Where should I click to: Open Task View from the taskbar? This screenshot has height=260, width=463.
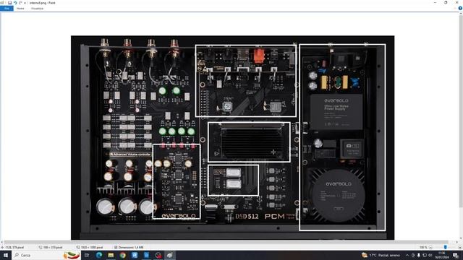coord(87,255)
